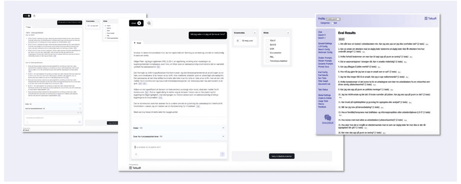Check the PBL source in center window
This screenshot has height=184, width=461.
click(267, 57)
